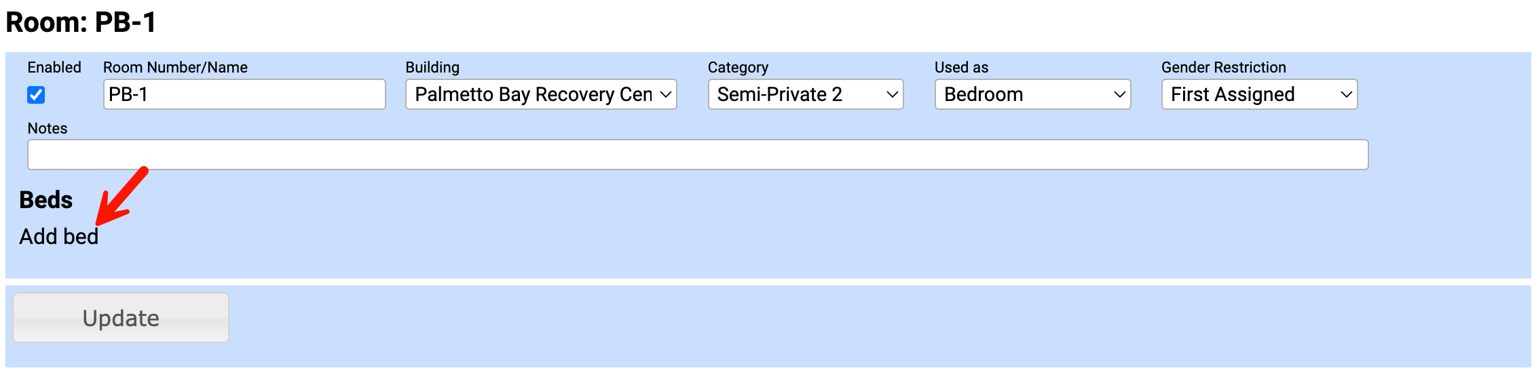Click the Building label text

[432, 67]
